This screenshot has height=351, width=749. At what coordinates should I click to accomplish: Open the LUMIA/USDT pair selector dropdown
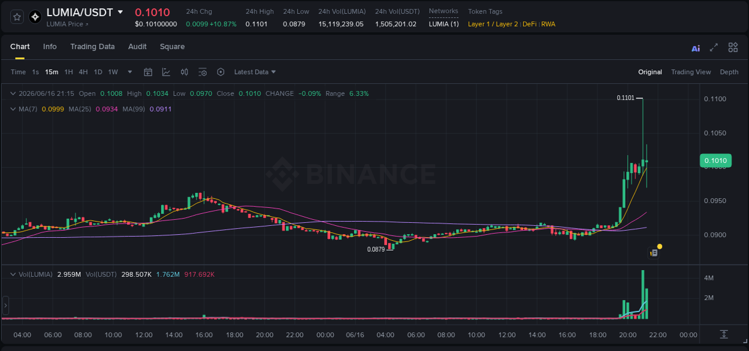pyautogui.click(x=120, y=12)
